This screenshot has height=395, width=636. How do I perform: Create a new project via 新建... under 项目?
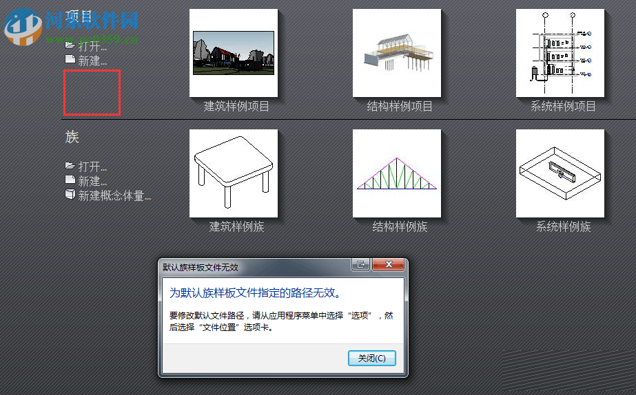pos(92,61)
